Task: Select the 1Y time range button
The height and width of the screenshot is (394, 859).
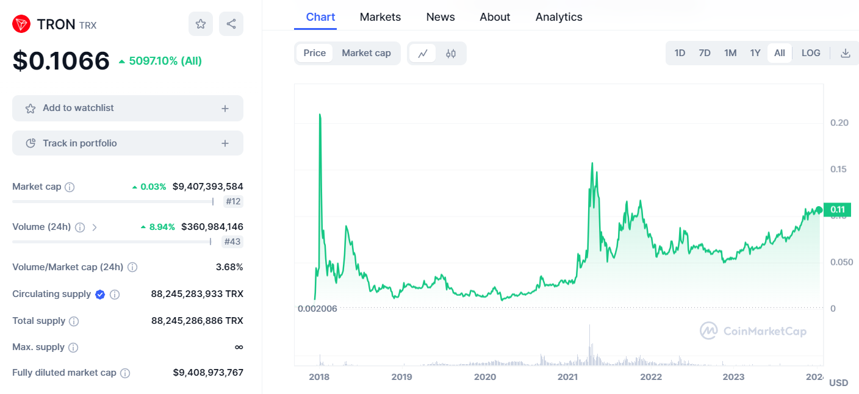Action: tap(755, 53)
